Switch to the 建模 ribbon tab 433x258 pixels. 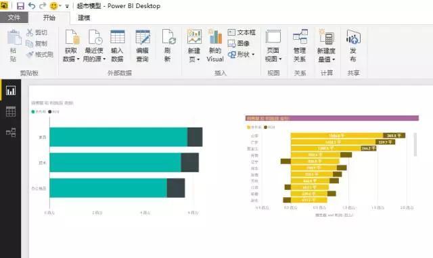click(84, 18)
